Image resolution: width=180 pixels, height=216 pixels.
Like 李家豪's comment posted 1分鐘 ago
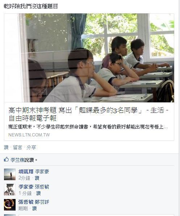pos(38,193)
